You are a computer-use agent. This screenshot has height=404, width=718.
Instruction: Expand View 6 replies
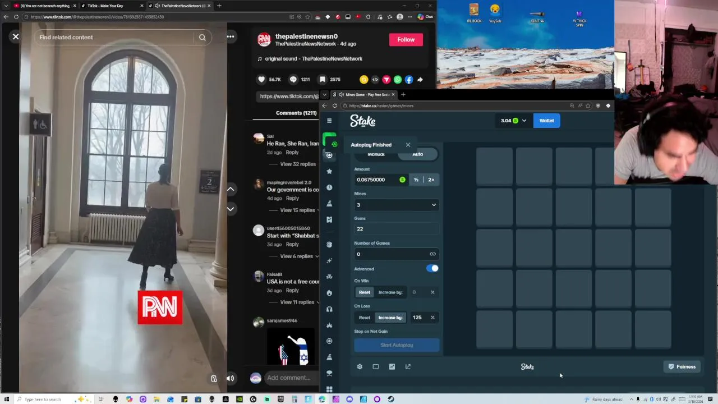[297, 256]
